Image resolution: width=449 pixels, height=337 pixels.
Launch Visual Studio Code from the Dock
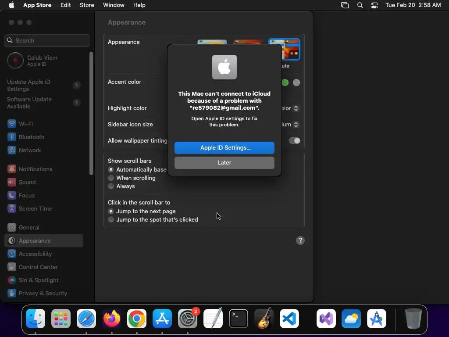tap(289, 319)
